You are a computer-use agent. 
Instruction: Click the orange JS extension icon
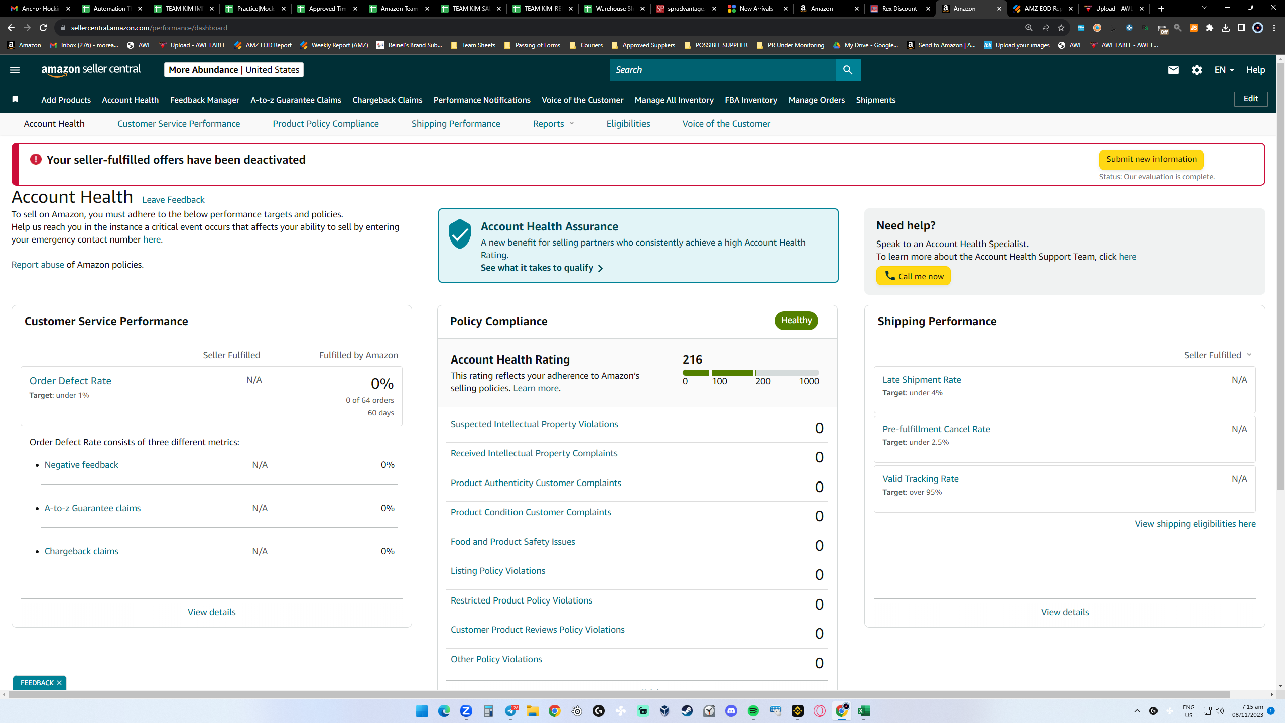[x=1194, y=28]
